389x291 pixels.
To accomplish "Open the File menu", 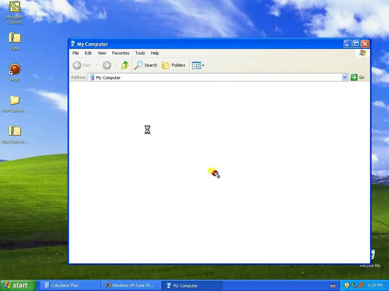I will pos(76,53).
